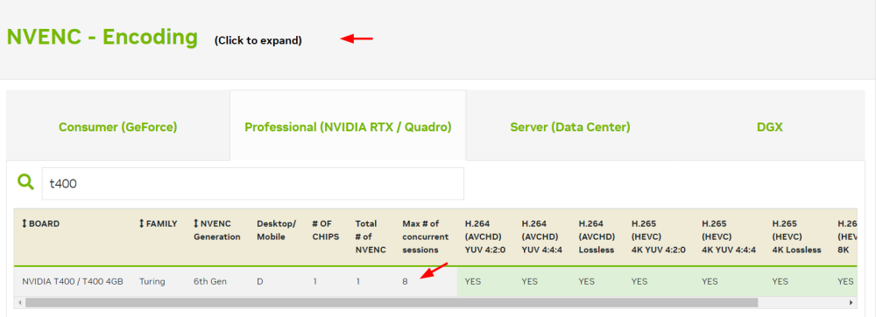The height and width of the screenshot is (317, 876).
Task: Click the scrollbar left arrow
Action: pyautogui.click(x=19, y=302)
